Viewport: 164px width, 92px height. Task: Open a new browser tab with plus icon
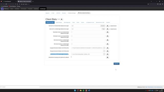pyautogui.click(x=33, y=2)
